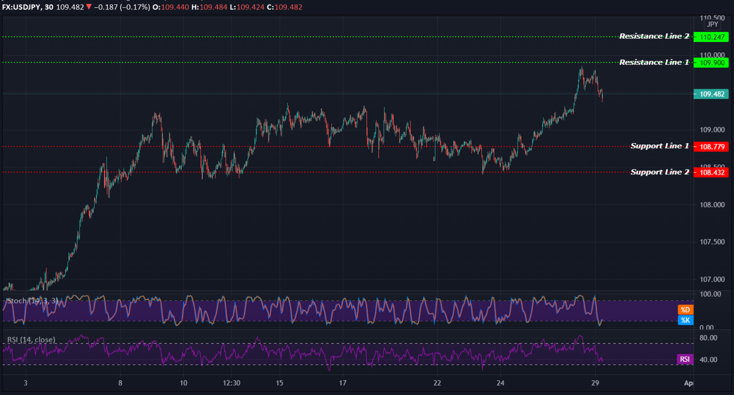
Task: Select the Support Line 1 text label
Action: pos(660,146)
